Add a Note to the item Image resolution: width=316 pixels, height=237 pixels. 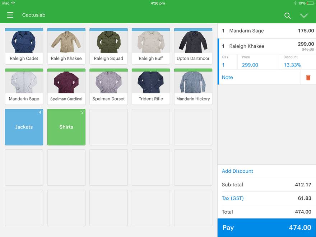[x=227, y=77]
